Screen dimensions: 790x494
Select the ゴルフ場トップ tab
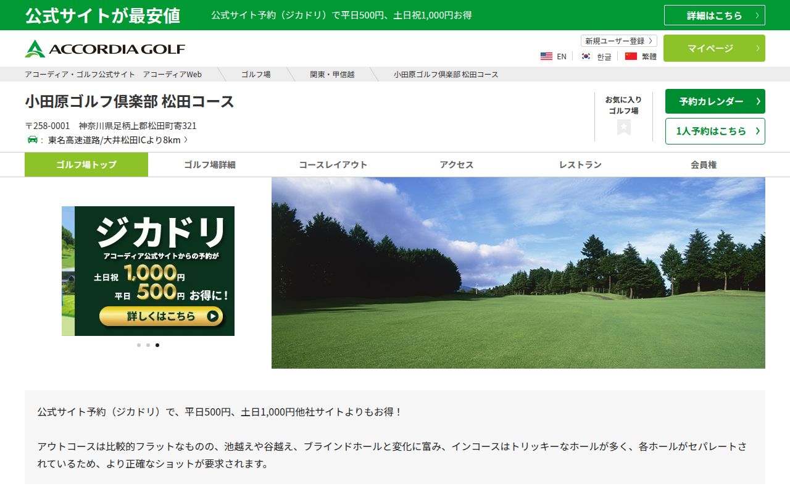click(86, 165)
